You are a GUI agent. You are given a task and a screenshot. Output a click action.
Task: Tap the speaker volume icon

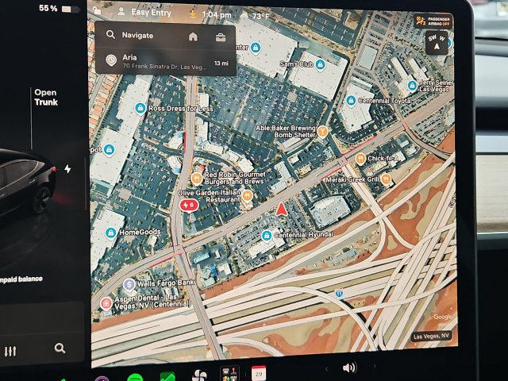pyautogui.click(x=349, y=368)
